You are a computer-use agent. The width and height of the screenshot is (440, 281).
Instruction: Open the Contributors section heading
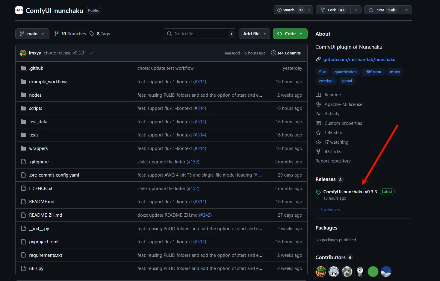330,257
